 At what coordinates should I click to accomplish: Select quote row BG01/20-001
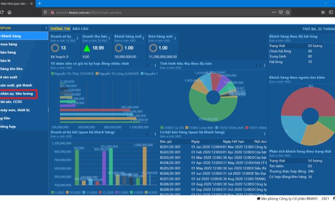[213, 147]
